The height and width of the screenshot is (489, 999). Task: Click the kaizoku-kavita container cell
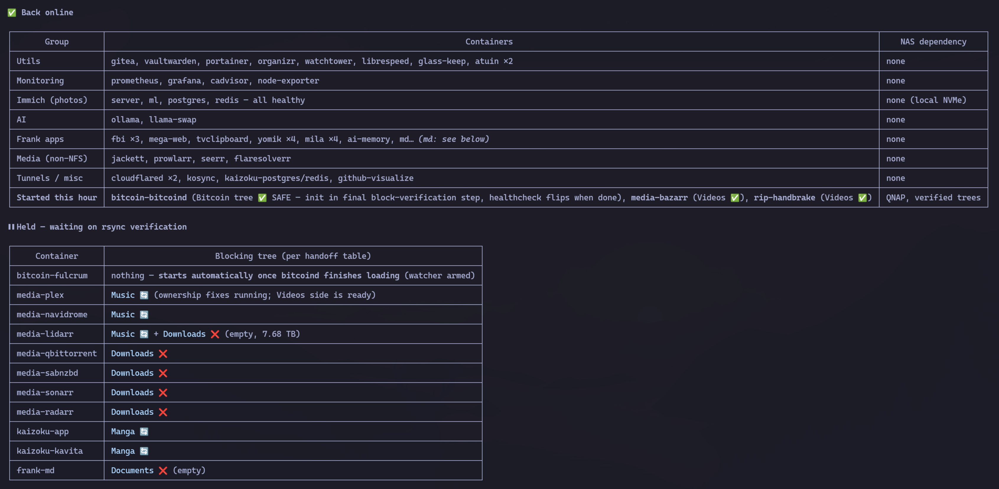click(57, 451)
